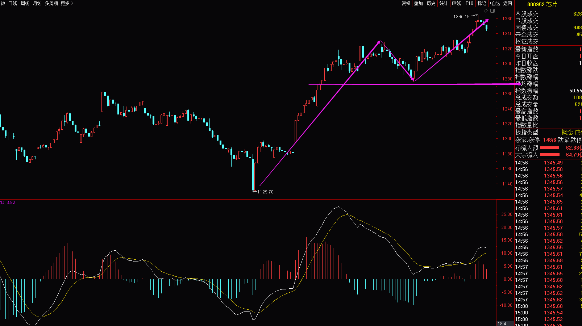Click the 叠加 overlay button
The image size is (582, 326).
(x=419, y=3)
